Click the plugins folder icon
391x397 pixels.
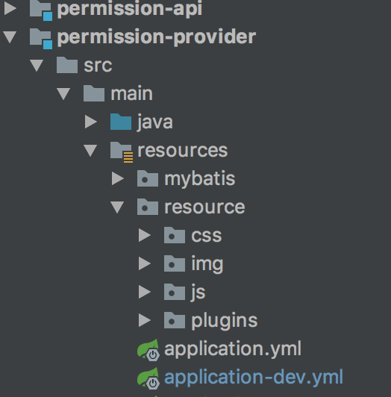[x=175, y=320]
